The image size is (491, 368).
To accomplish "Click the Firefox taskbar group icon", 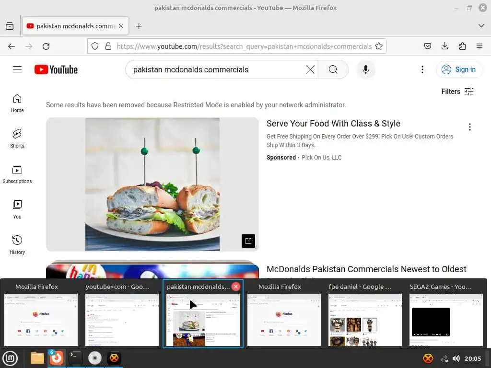I will click(x=57, y=358).
